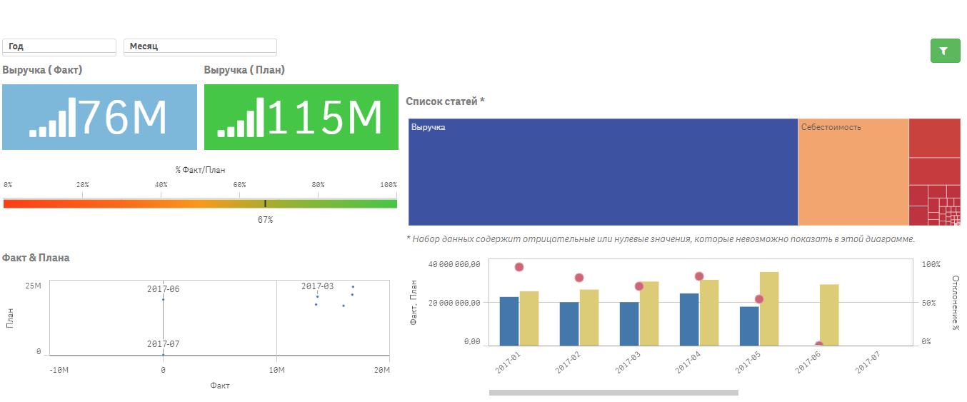Open the Год filter dropdown

click(x=59, y=46)
